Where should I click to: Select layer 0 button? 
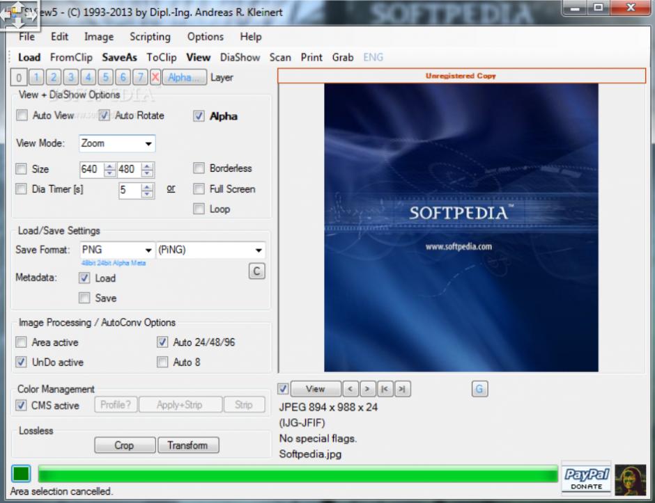[19, 78]
